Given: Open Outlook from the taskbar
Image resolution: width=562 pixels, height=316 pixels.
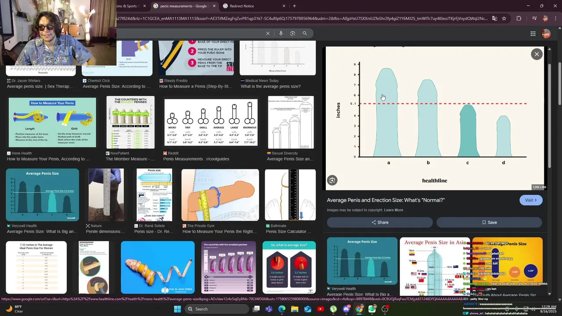Looking at the screenshot, I should (308, 309).
